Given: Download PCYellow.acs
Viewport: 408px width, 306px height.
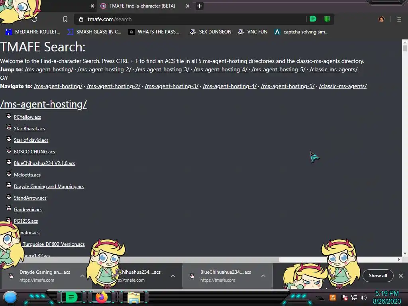Looking at the screenshot, I should tap(27, 117).
